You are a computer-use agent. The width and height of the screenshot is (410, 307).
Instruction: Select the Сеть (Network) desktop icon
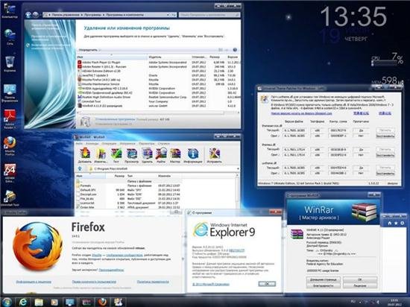(10, 37)
